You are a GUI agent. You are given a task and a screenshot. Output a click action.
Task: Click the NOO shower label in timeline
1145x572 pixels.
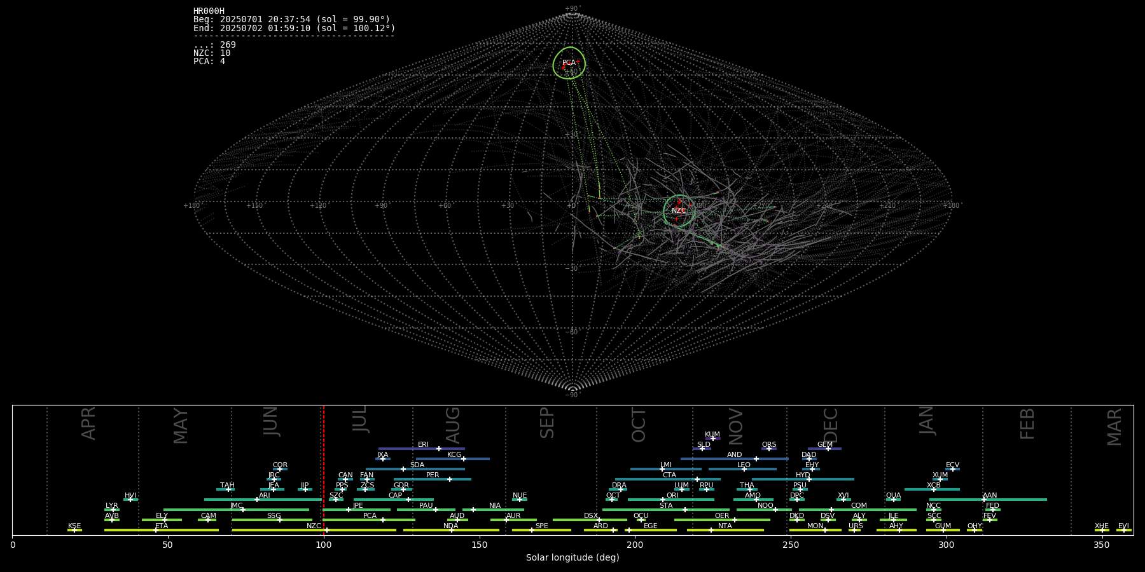[765, 506]
